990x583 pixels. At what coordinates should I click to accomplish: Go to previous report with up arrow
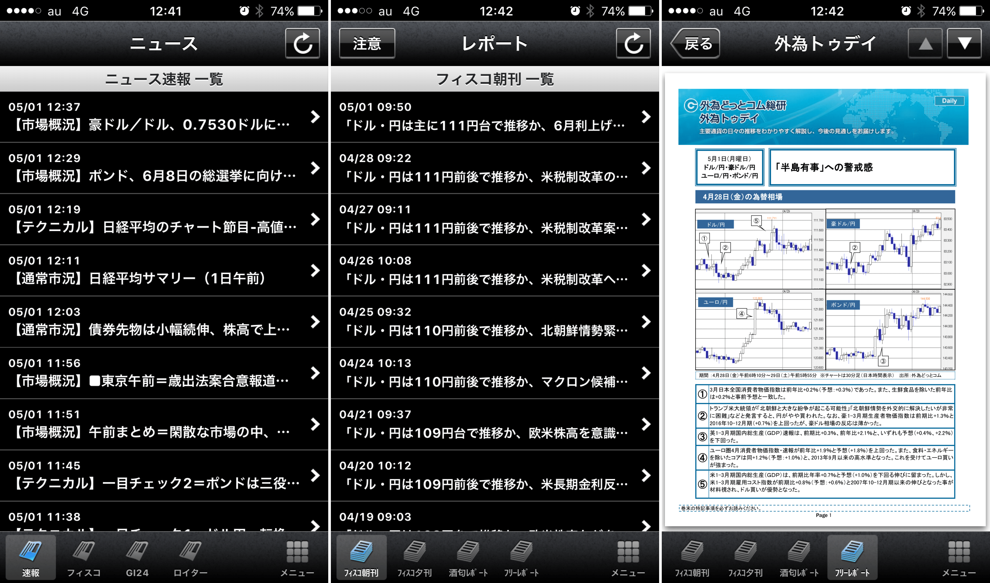pyautogui.click(x=925, y=44)
